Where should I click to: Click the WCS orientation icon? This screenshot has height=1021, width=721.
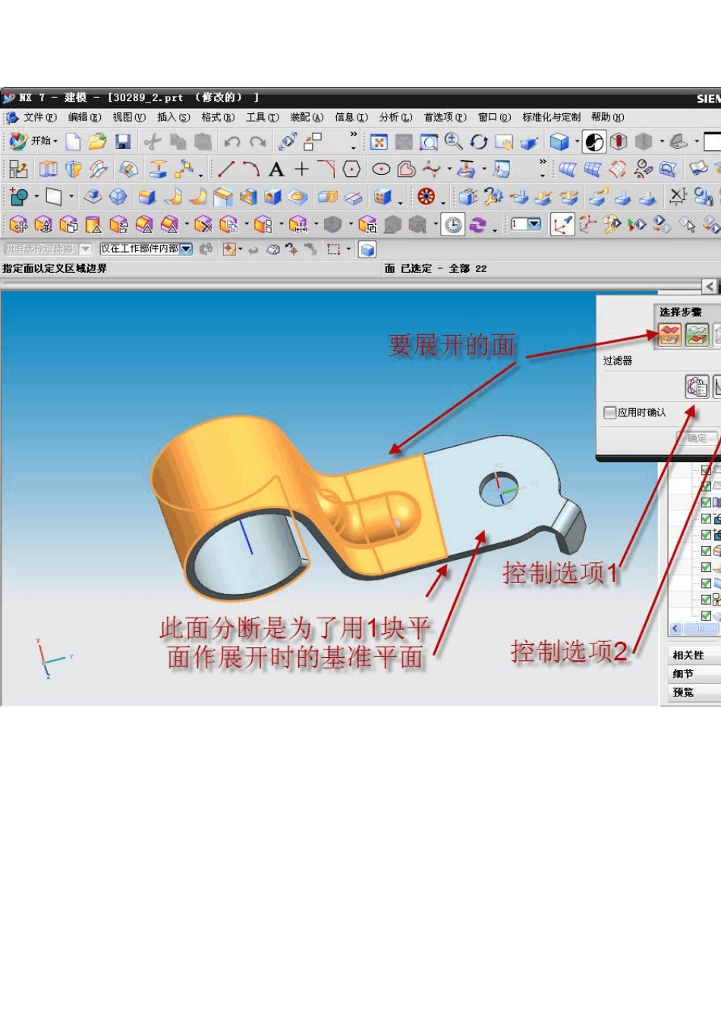pos(562,224)
